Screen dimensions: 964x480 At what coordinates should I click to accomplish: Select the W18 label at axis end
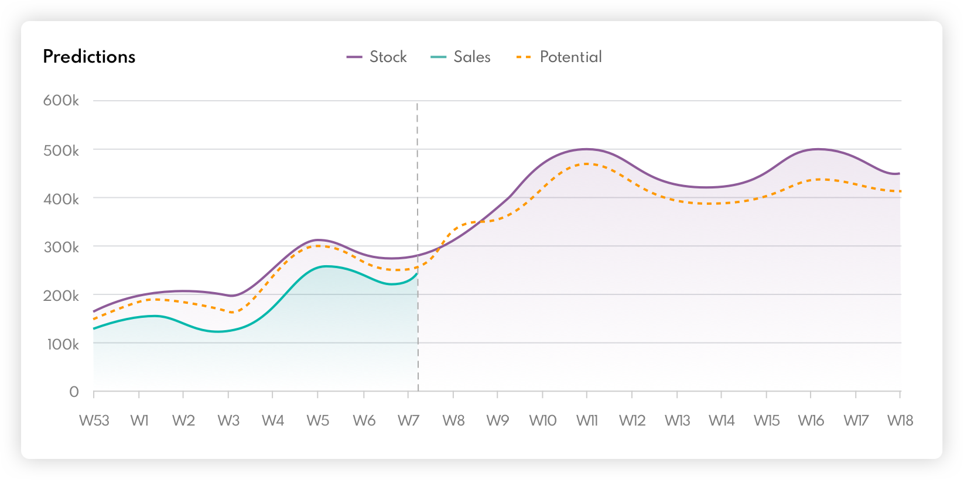coord(900,420)
